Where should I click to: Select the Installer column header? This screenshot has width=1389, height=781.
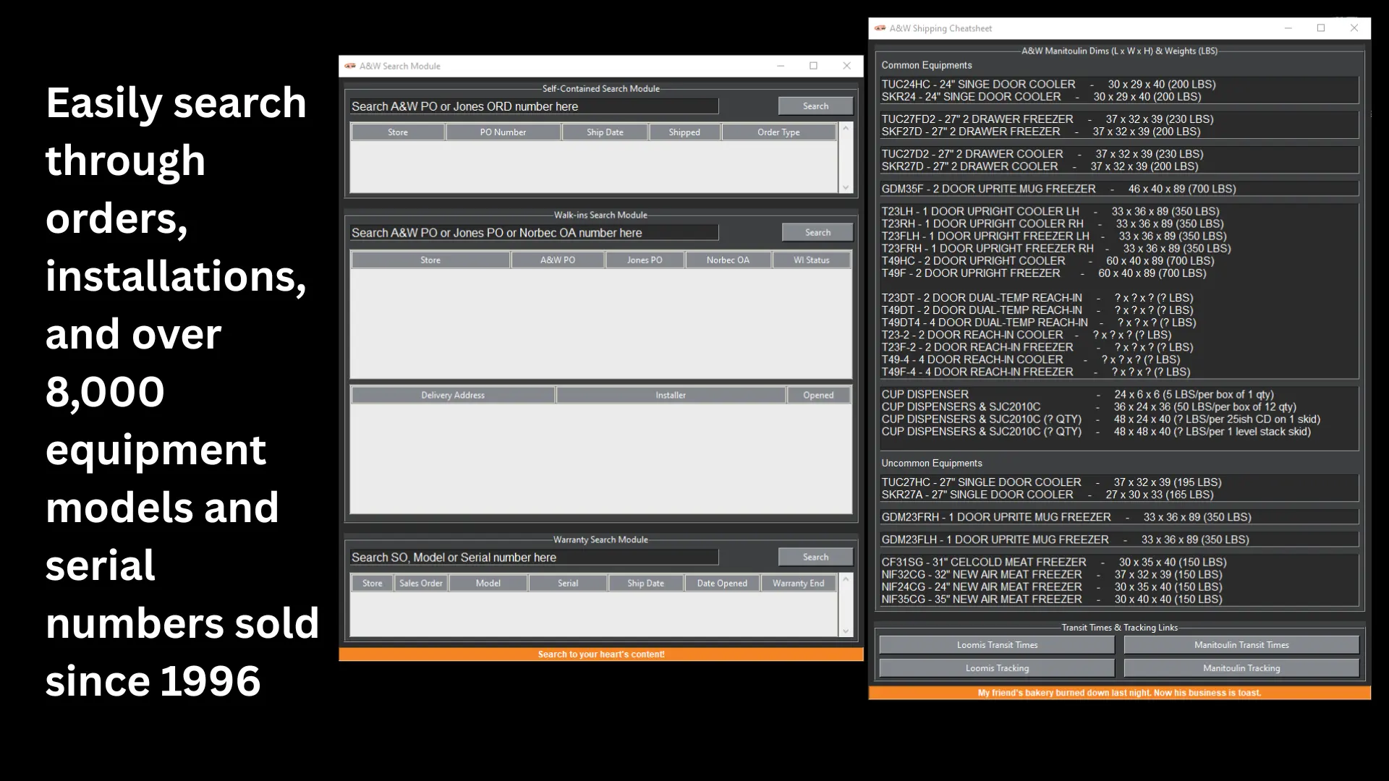[x=670, y=395]
